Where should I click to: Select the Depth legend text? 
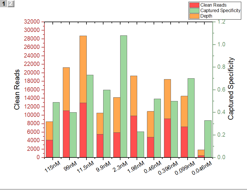[206, 16]
